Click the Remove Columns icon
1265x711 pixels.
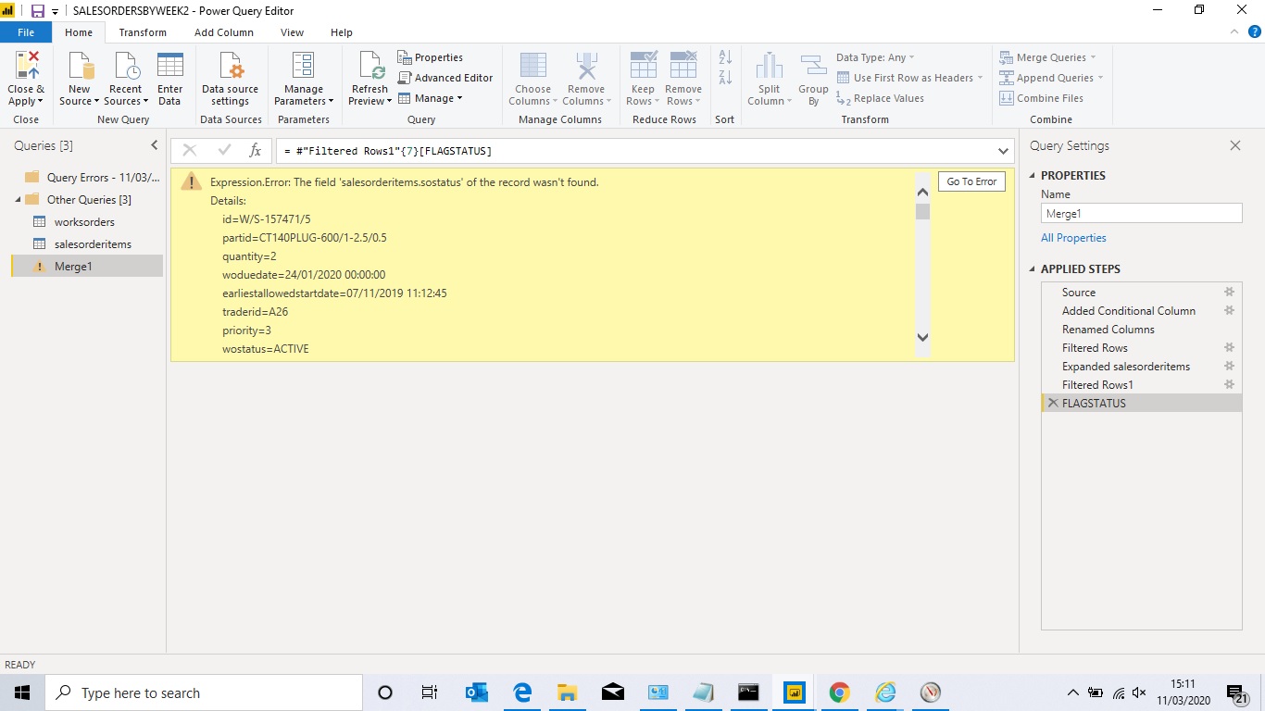pyautogui.click(x=585, y=67)
